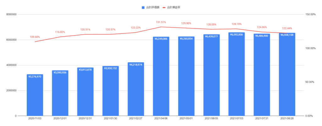
Task: Click the 109.60% line data label
Action: point(35,37)
